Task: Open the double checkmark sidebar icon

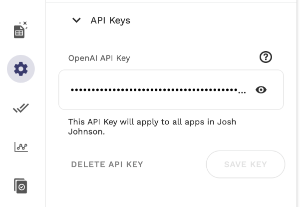Action: coord(20,107)
